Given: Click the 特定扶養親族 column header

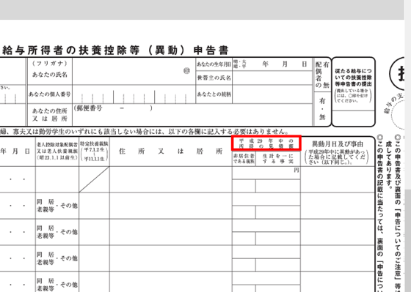Looking at the screenshot, I should (95, 151).
